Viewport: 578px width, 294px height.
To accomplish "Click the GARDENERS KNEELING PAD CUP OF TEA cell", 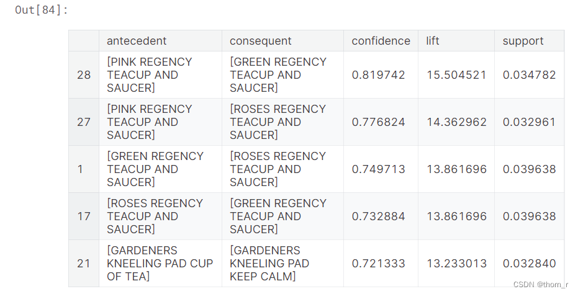I will point(160,264).
